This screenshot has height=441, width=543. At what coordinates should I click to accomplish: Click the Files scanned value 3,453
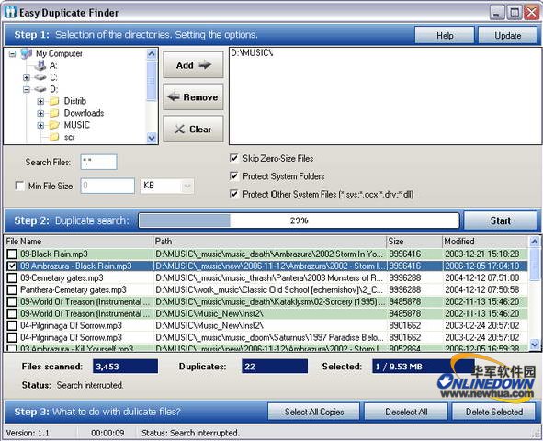click(125, 367)
